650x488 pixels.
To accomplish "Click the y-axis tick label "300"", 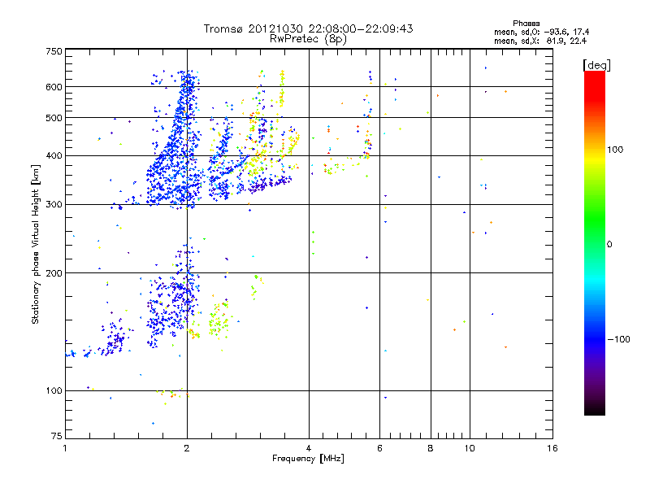I will click(54, 205).
